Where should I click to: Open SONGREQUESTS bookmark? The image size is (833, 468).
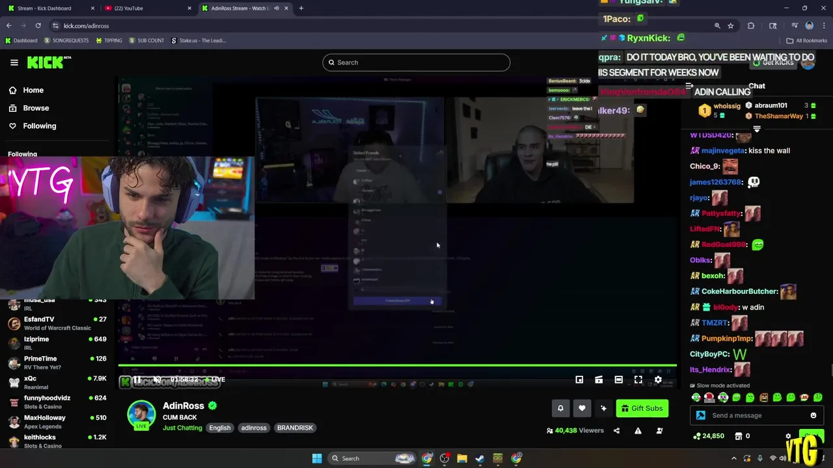point(66,40)
